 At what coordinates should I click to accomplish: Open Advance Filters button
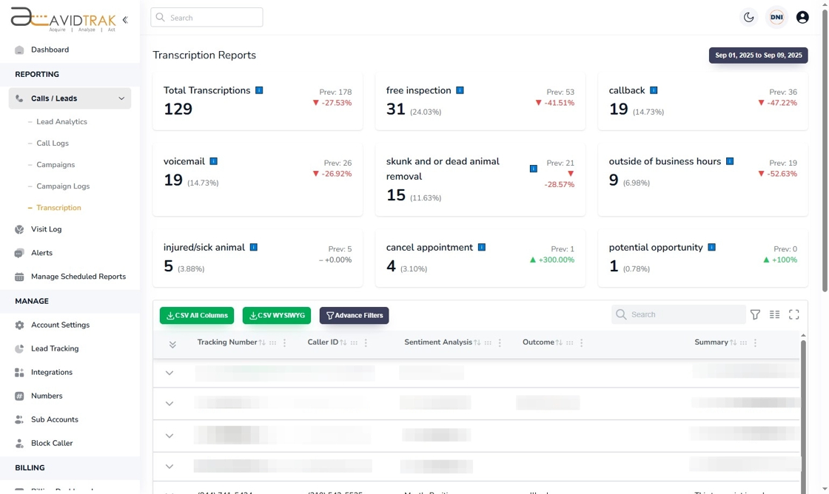(x=354, y=316)
